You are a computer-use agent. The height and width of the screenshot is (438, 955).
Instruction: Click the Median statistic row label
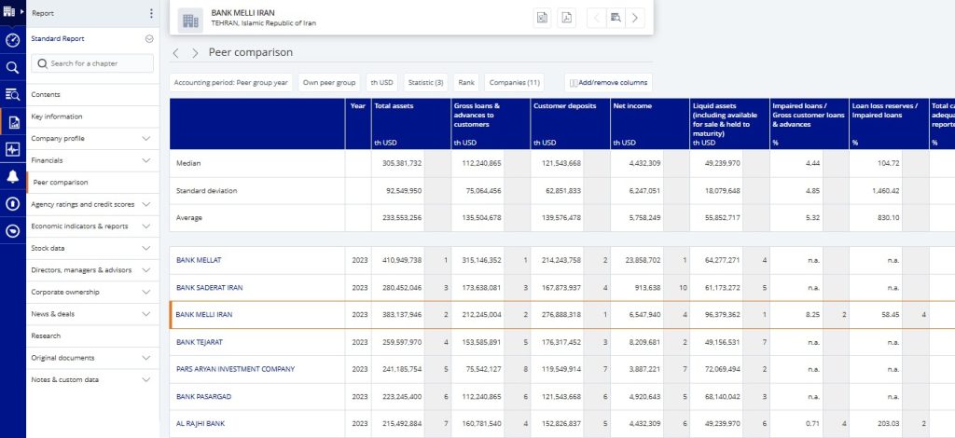(x=188, y=164)
